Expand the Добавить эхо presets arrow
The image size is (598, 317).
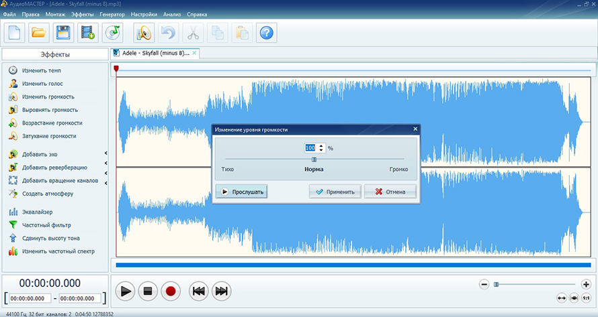point(105,155)
